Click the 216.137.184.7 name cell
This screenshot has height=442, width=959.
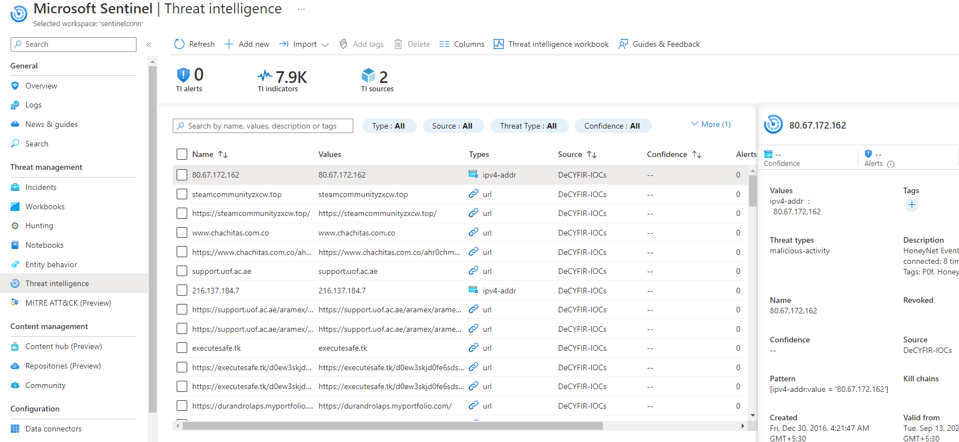coord(216,291)
